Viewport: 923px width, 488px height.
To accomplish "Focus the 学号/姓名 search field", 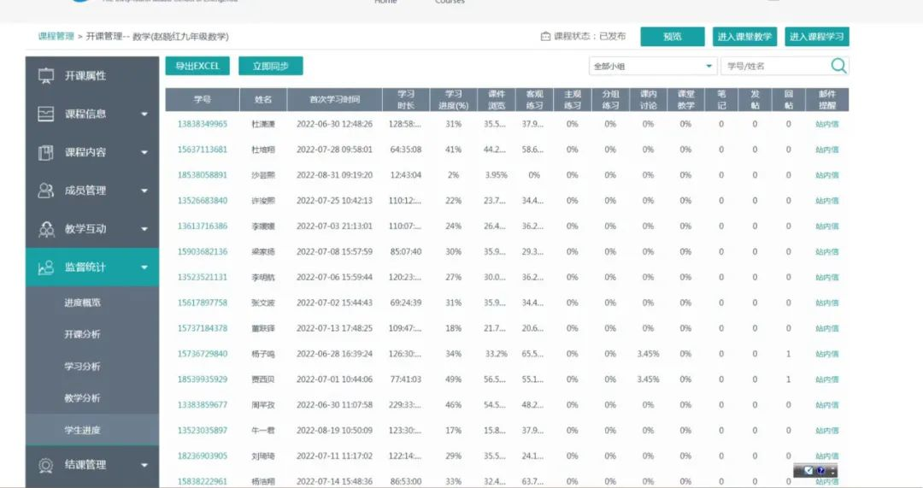I will coord(773,66).
